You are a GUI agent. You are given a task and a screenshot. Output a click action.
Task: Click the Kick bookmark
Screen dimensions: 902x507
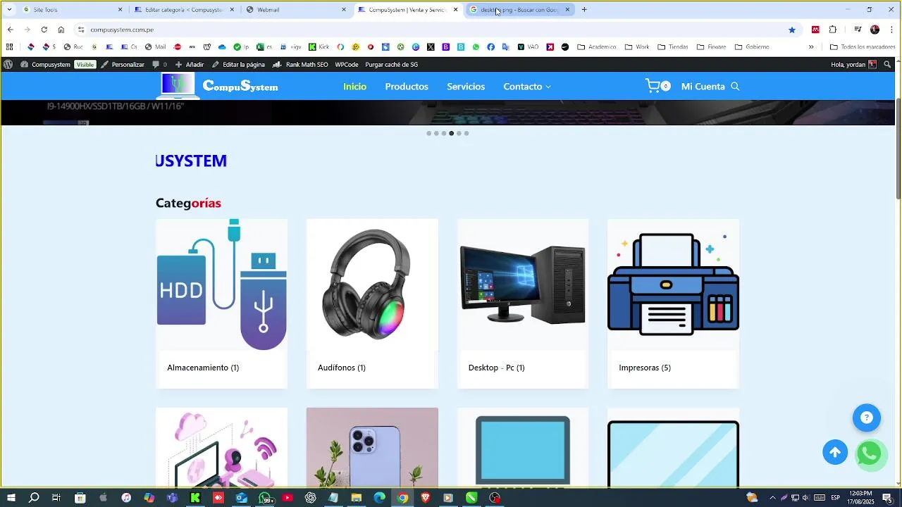[319, 47]
